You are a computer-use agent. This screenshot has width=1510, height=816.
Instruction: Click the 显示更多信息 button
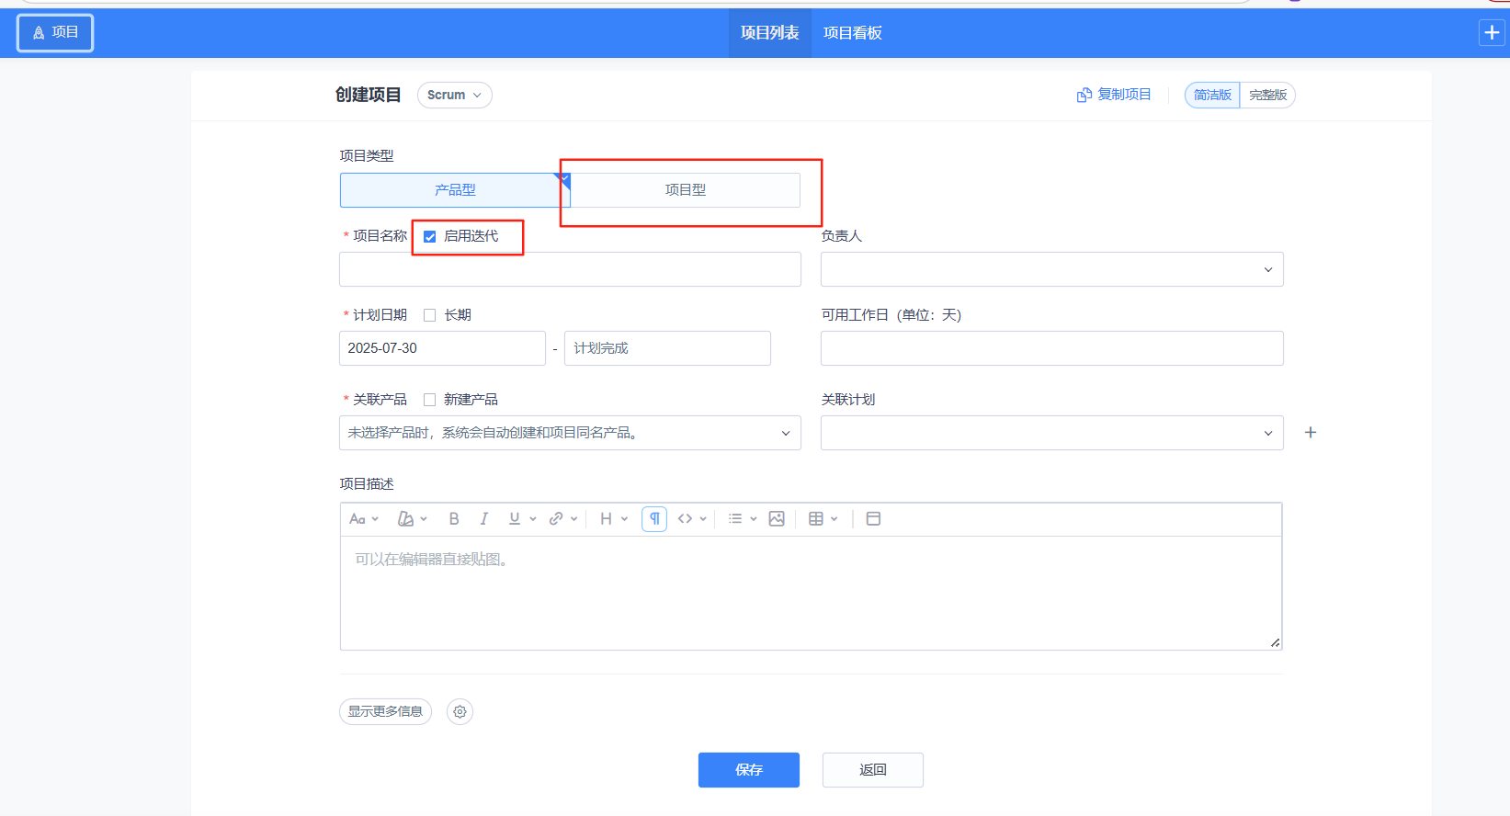(385, 711)
